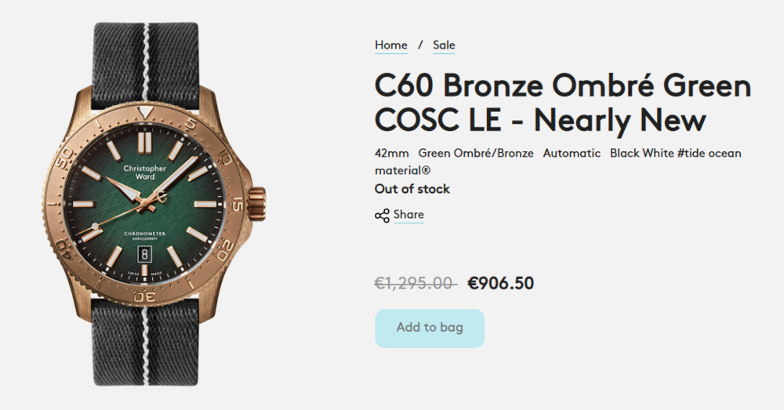Click the date window on the watch dial
This screenshot has height=410, width=784.
[x=146, y=255]
